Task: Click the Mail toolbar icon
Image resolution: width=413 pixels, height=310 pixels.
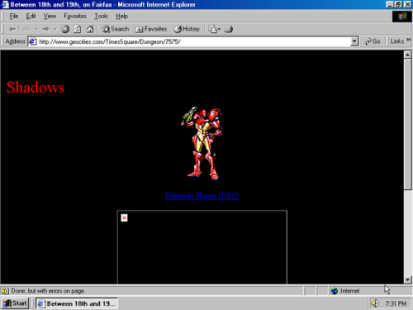Action: click(x=214, y=29)
